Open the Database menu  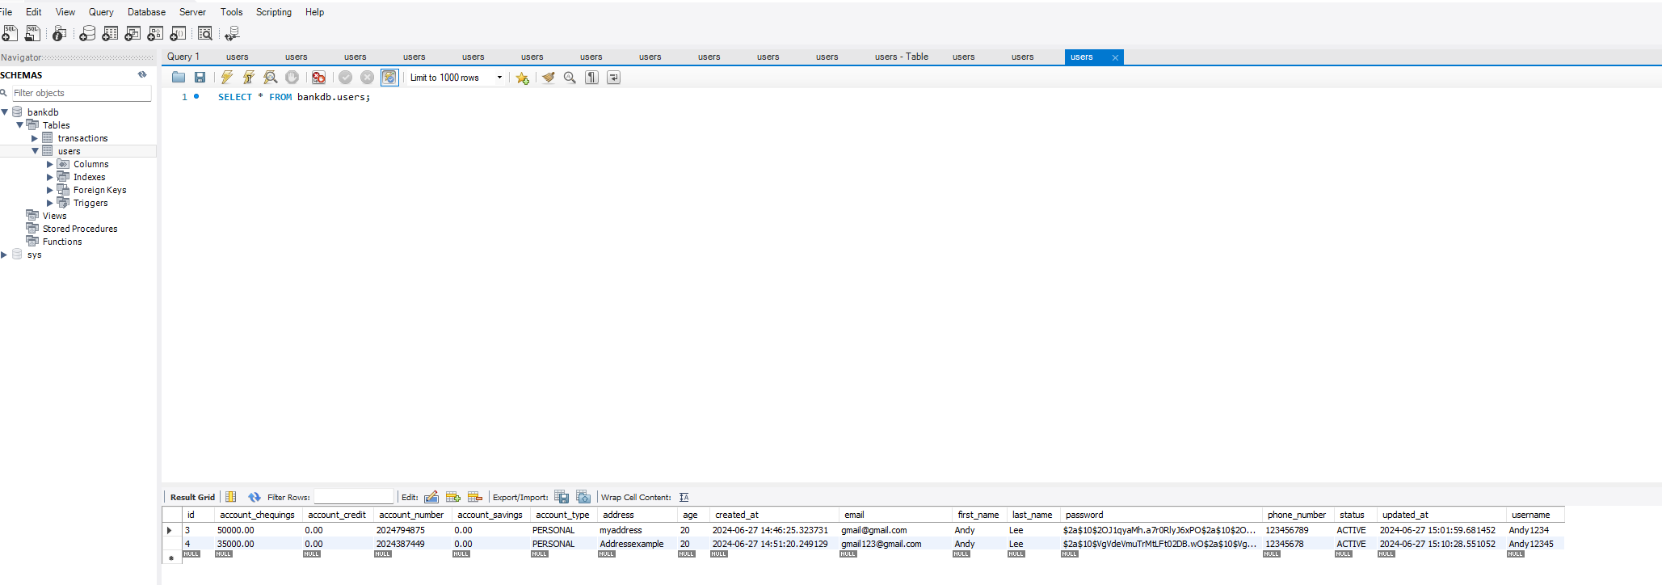point(146,12)
